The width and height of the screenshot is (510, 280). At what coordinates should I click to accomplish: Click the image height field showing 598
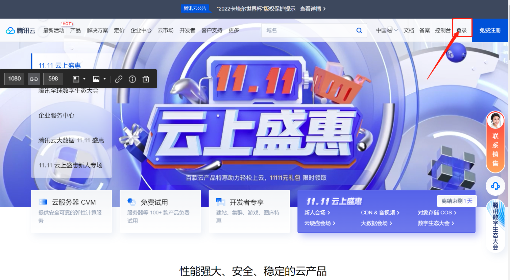(x=53, y=79)
